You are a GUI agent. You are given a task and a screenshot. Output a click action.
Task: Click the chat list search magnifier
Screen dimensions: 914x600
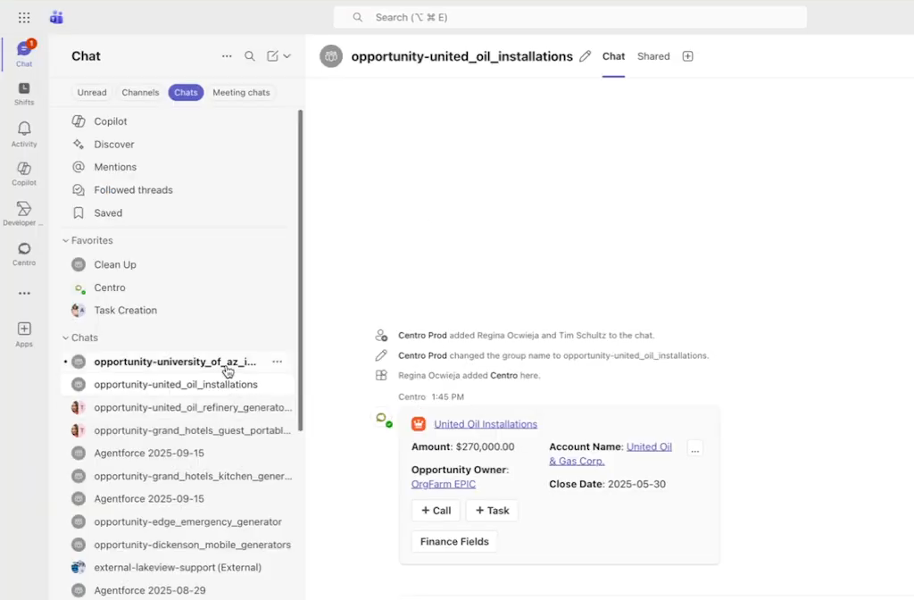click(250, 56)
